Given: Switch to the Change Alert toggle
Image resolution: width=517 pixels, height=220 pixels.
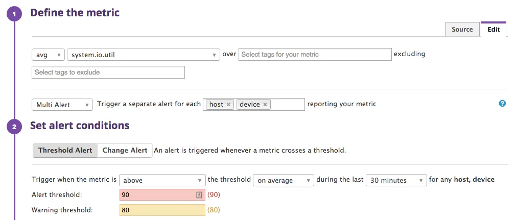Looking at the screenshot, I should [125, 151].
